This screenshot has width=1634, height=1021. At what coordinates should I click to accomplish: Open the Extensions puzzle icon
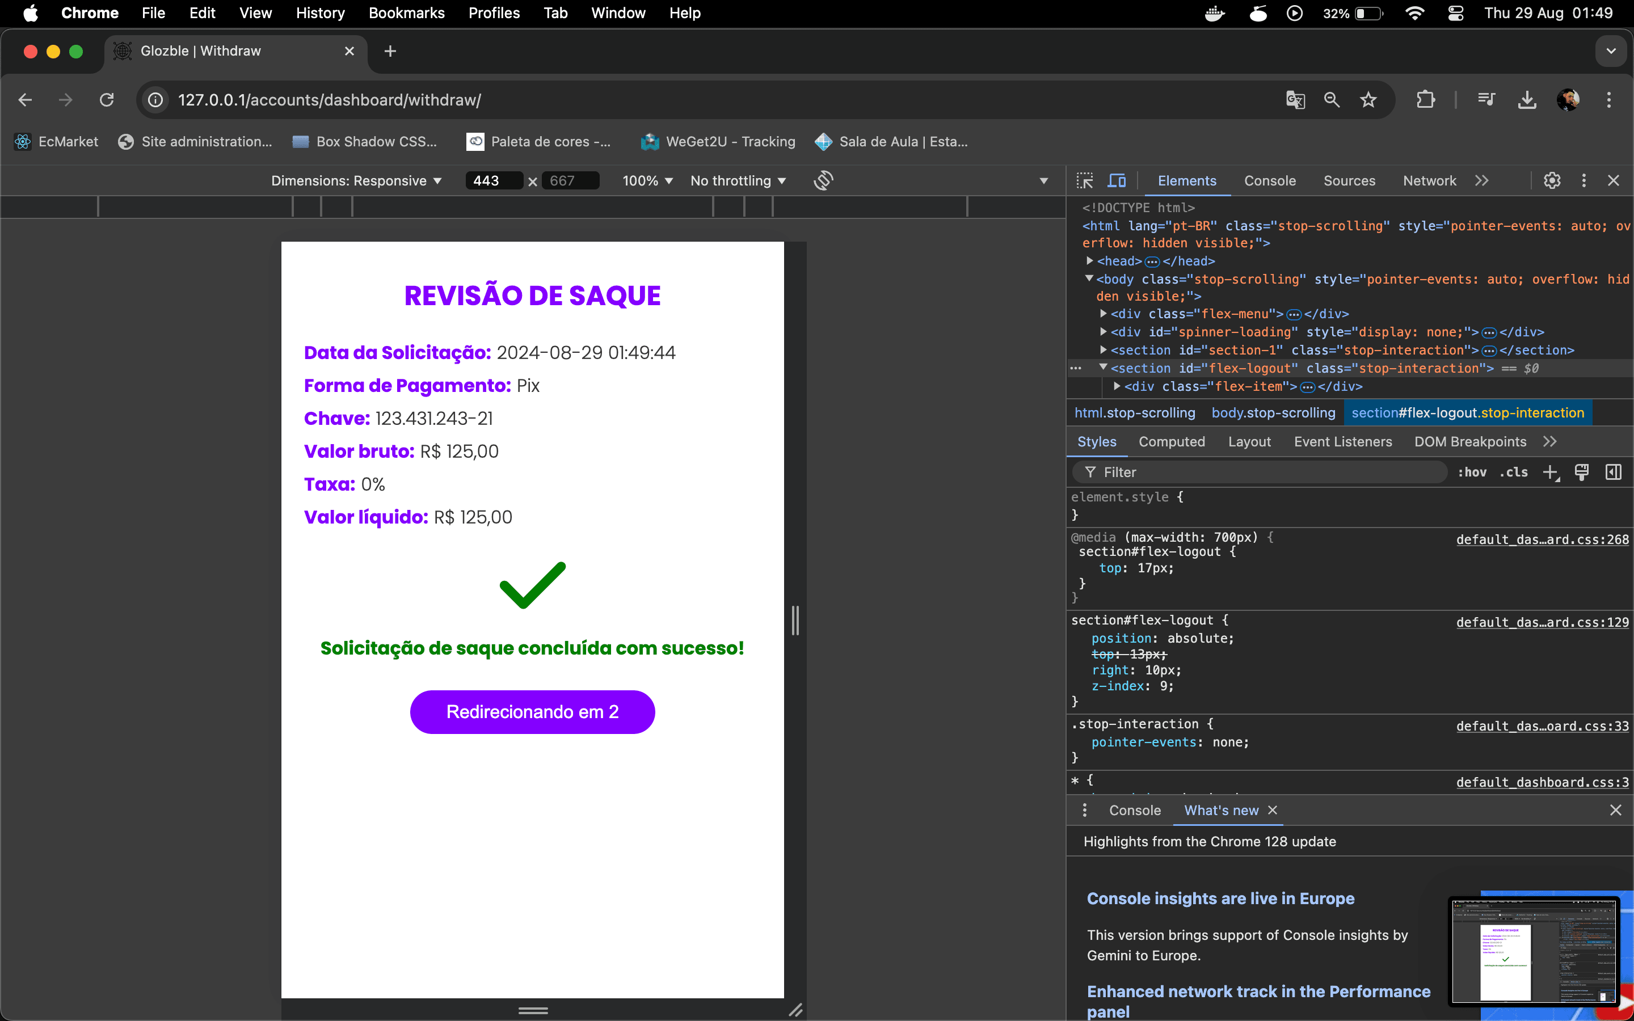point(1425,100)
